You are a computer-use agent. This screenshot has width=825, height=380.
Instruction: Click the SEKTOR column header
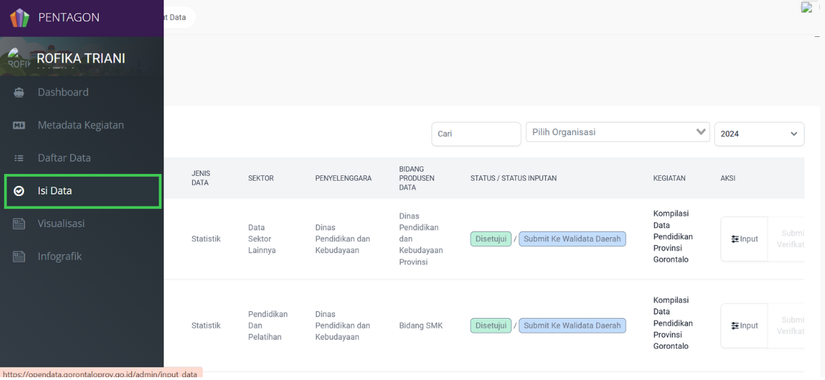[x=261, y=178]
